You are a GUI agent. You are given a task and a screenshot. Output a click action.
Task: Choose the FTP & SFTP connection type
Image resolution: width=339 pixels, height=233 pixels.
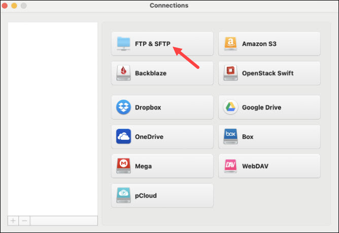(x=162, y=44)
